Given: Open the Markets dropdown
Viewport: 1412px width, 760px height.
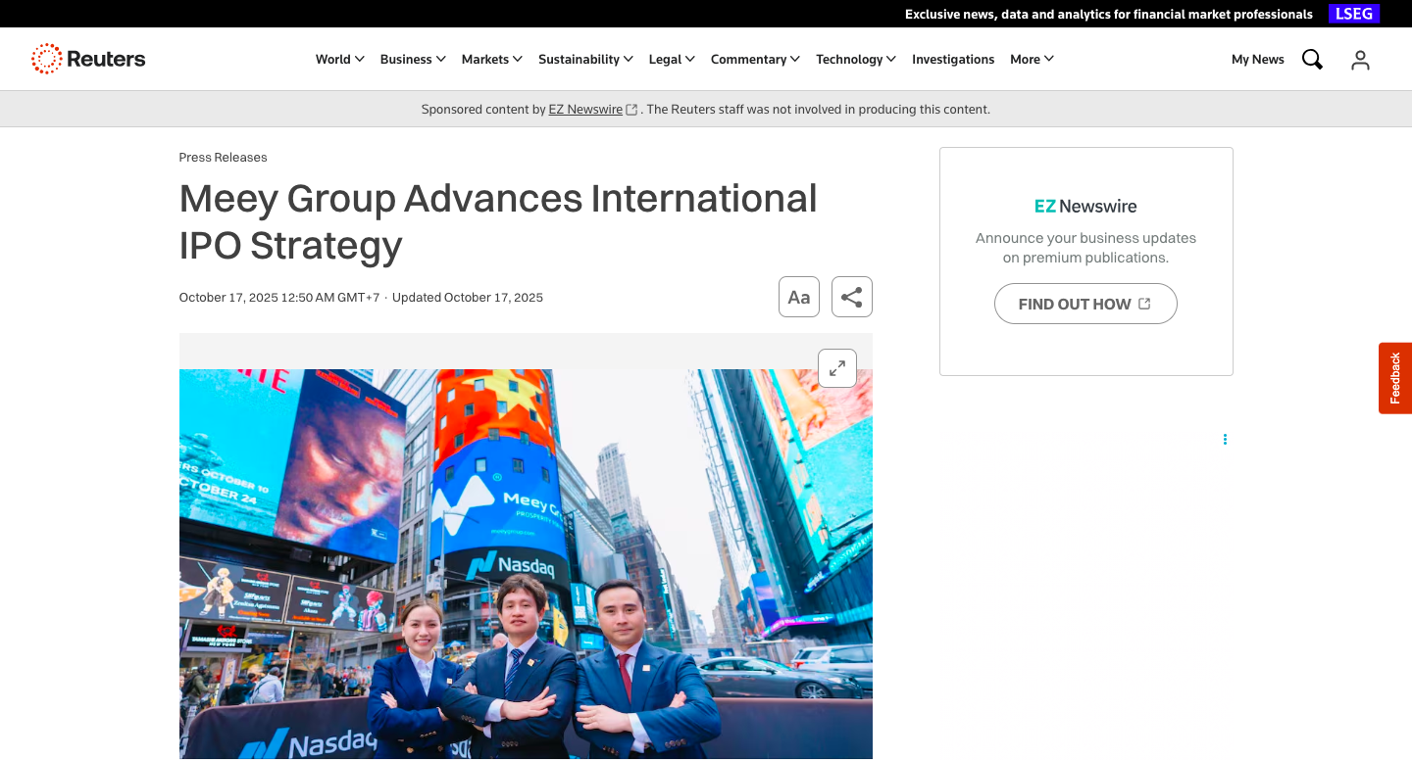Looking at the screenshot, I should point(491,59).
